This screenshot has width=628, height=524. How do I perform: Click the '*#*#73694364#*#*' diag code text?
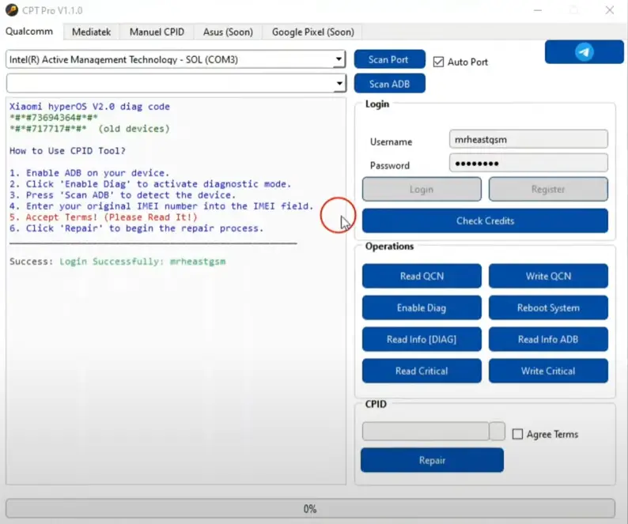click(53, 117)
